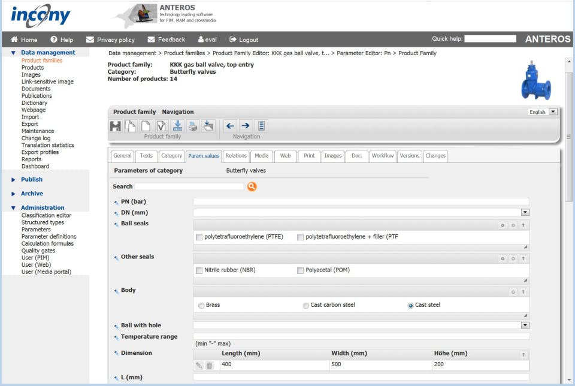This screenshot has width=575, height=386.
Task: Click the Quick help input field
Action: click(491, 38)
